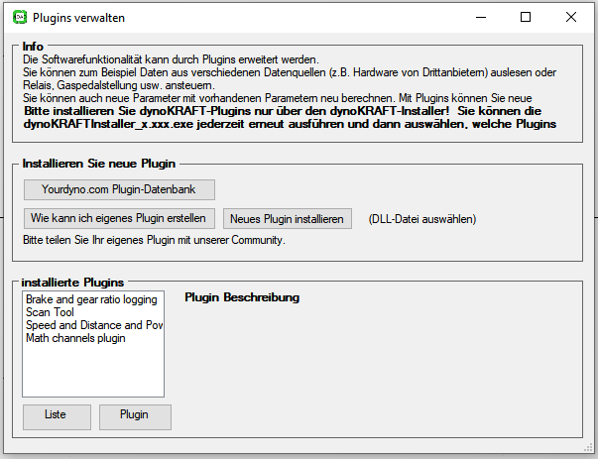The image size is (598, 459).
Task: Select 'Brake and gear ratio logging' plugin
Action: [x=91, y=299]
